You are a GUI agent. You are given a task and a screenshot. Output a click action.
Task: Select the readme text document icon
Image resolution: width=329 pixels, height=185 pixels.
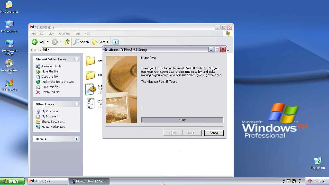[90, 104]
